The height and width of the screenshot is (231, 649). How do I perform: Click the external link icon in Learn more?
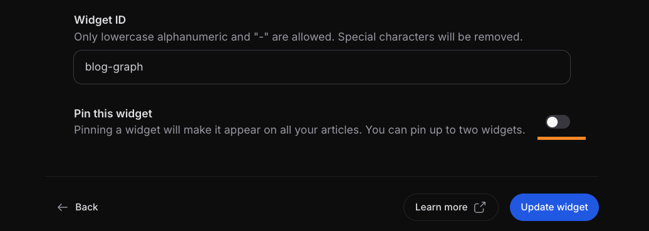[479, 207]
